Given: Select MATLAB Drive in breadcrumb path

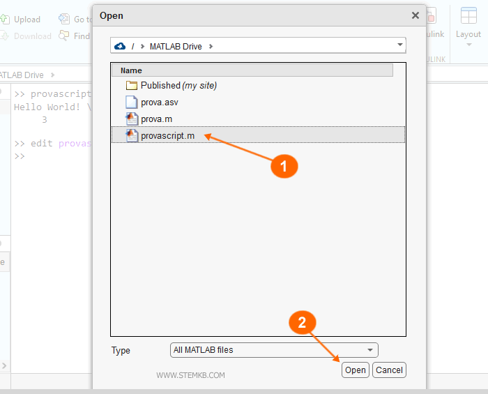Looking at the screenshot, I should [x=176, y=47].
